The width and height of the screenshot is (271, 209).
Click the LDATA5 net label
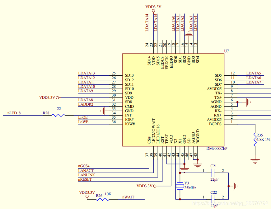pos(254,73)
